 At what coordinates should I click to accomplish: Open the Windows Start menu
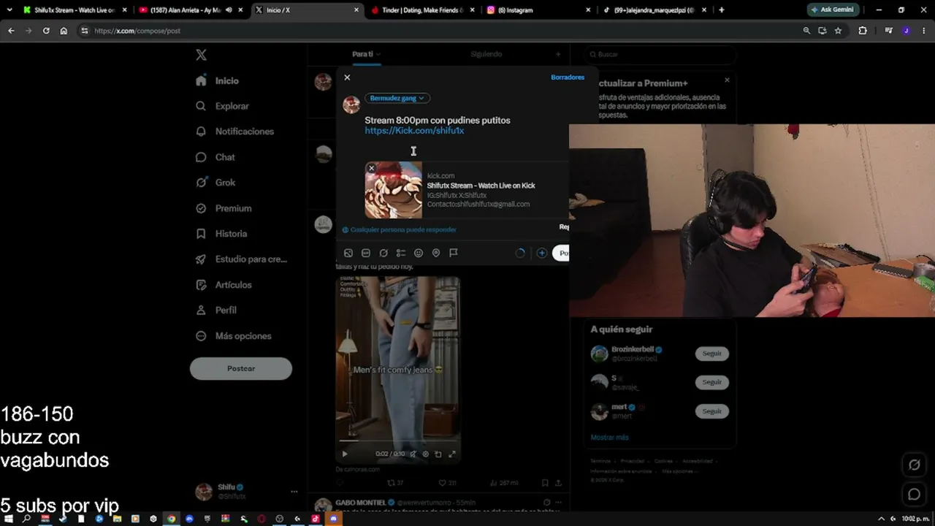pos(9,519)
